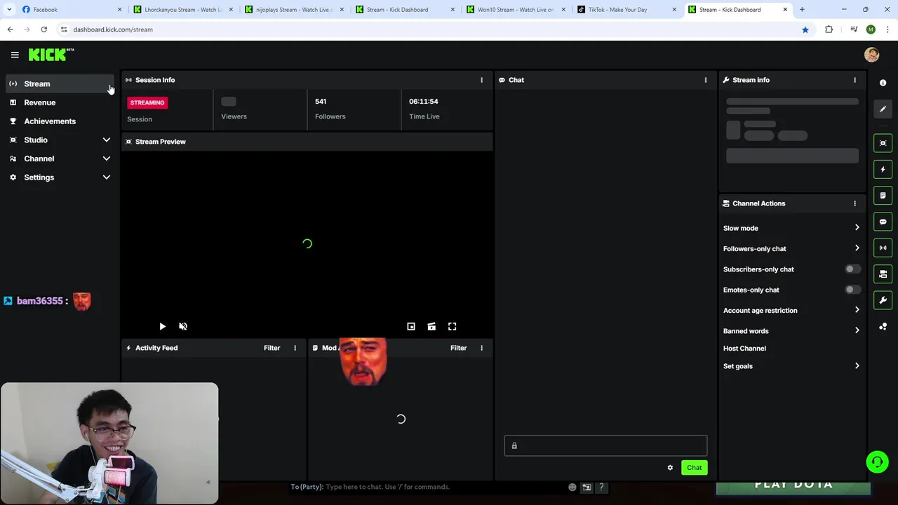Click the Revenue icon in sidebar

[13, 102]
